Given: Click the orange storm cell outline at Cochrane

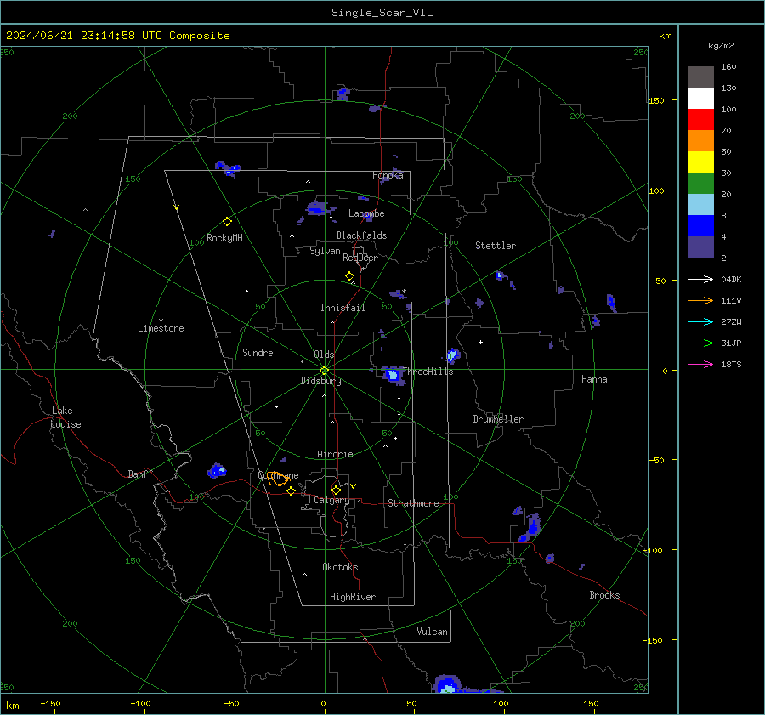Looking at the screenshot, I should point(278,479).
